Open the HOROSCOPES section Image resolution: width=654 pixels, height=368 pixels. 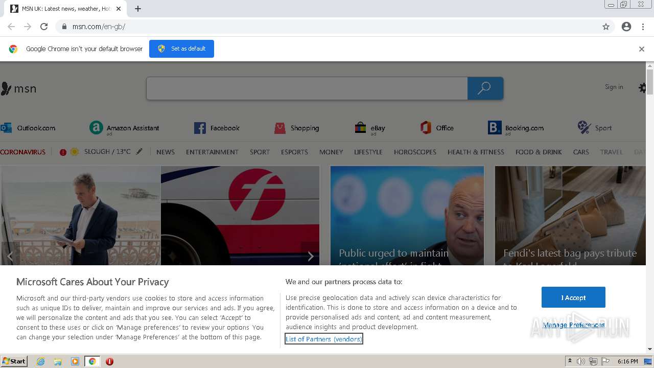pyautogui.click(x=415, y=152)
